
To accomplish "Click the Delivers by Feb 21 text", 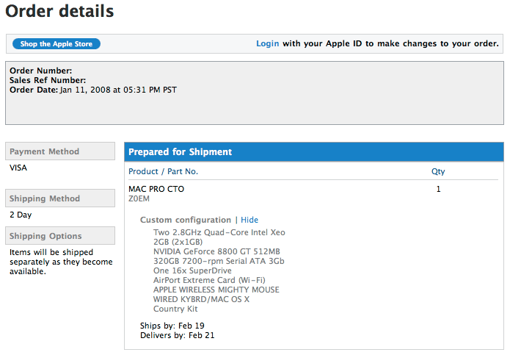I will [177, 336].
